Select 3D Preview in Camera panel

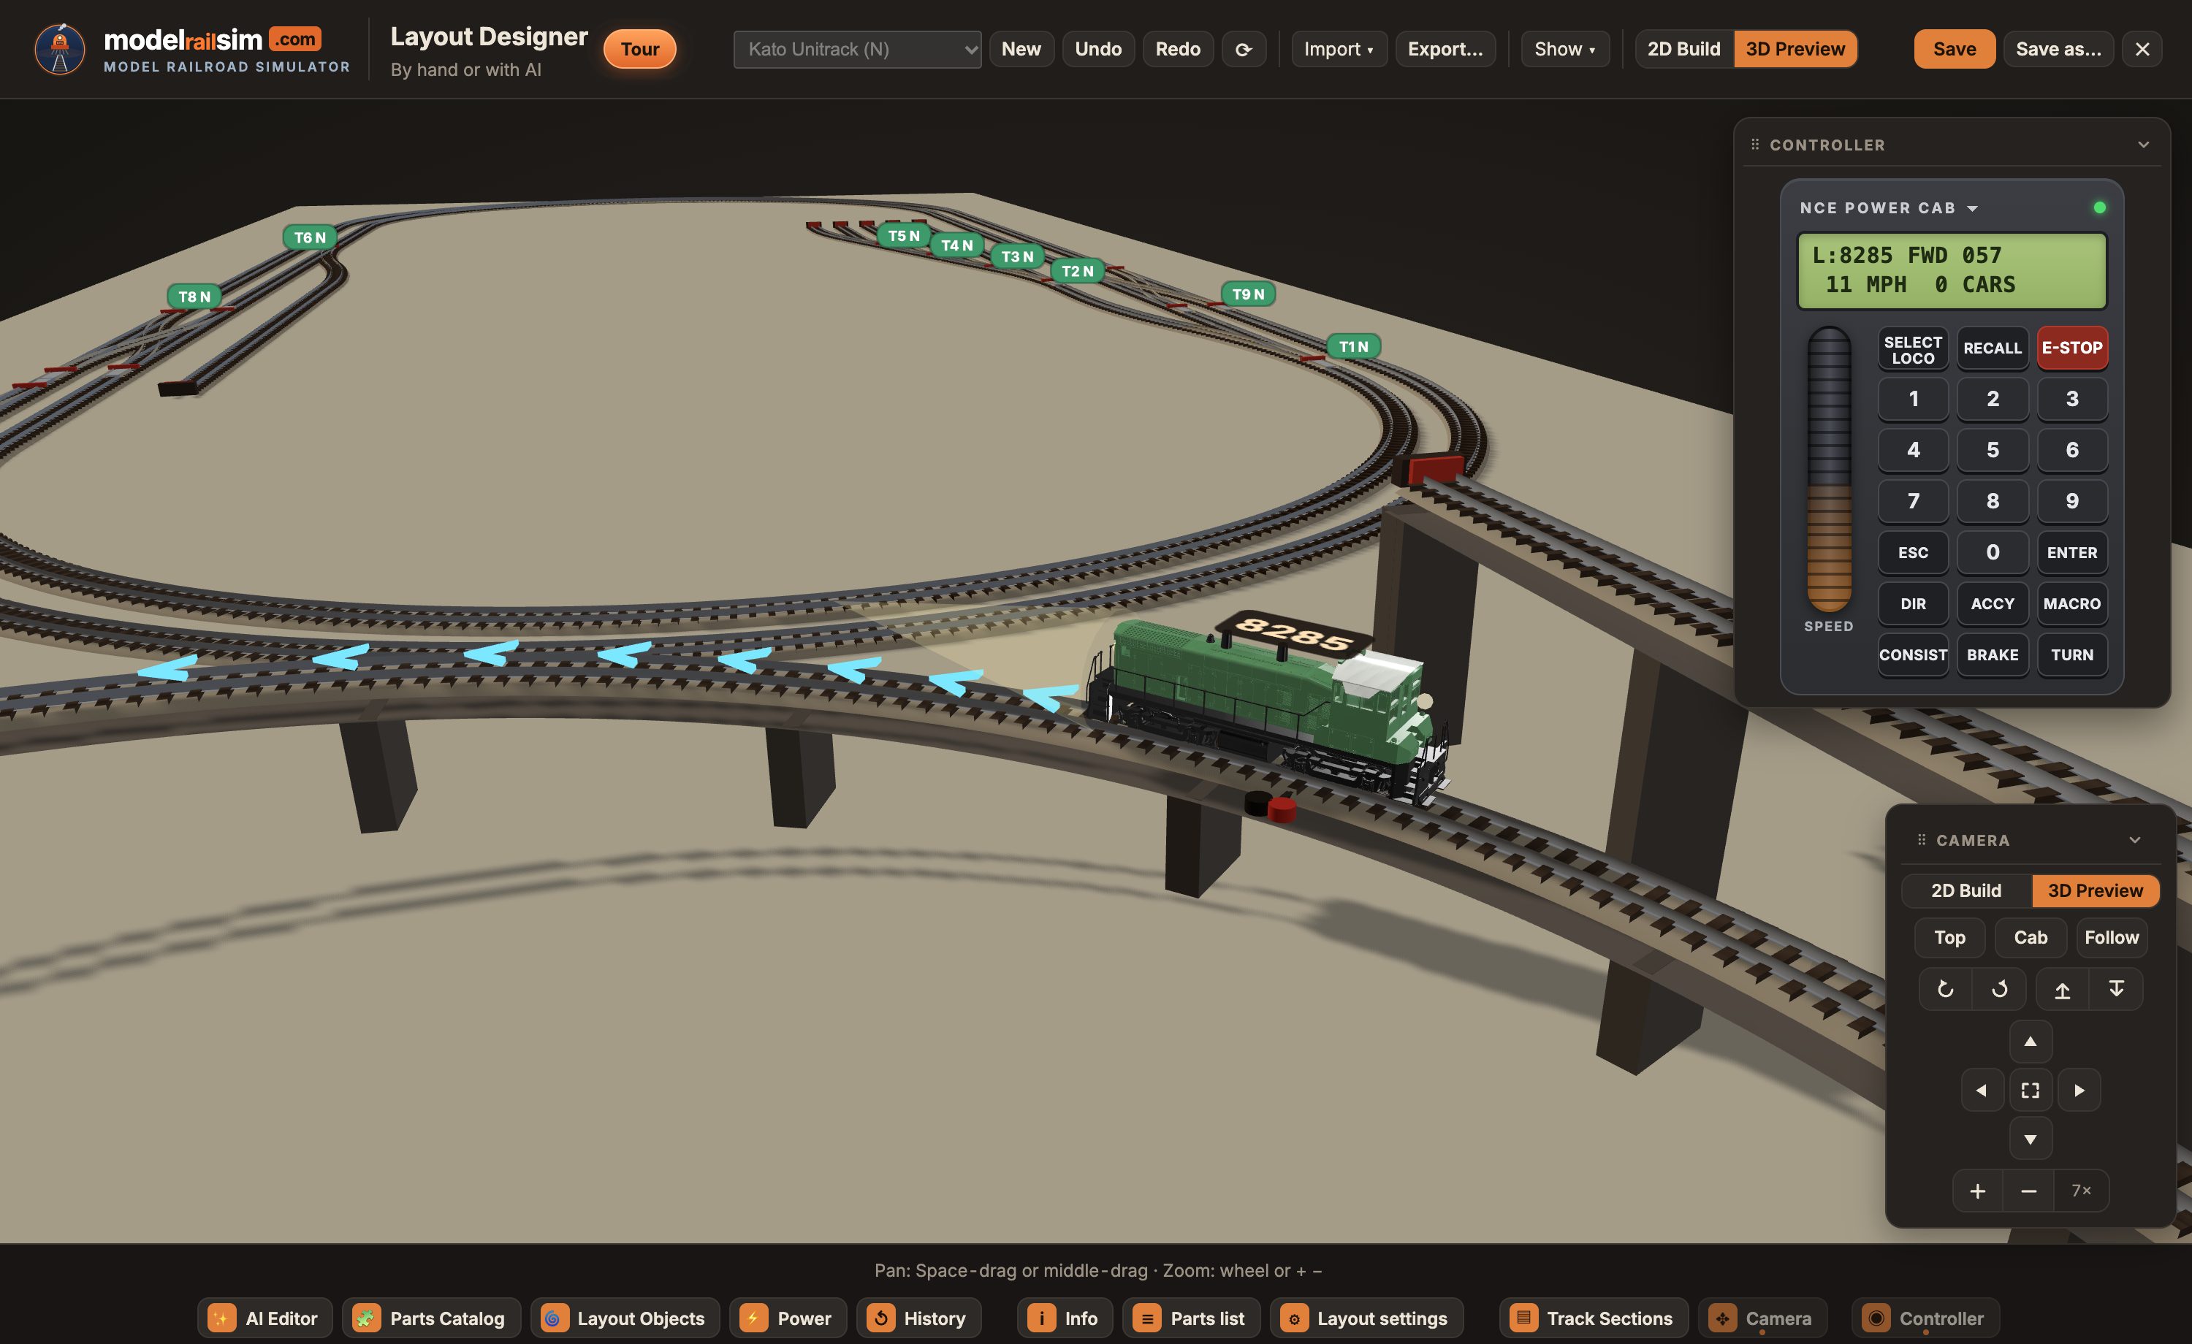pos(2095,890)
